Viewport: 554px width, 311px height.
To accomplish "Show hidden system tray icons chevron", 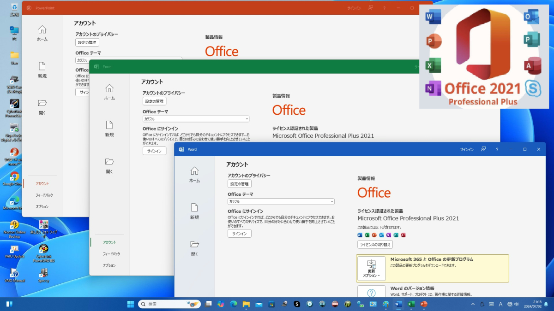I will 472,304.
